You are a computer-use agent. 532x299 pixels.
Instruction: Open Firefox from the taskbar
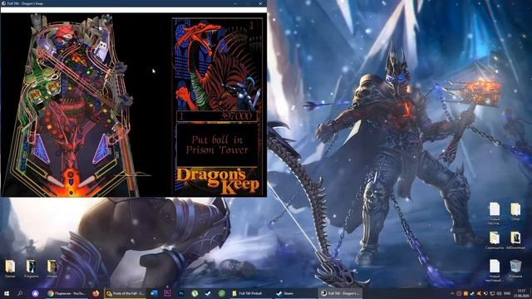pos(96,293)
